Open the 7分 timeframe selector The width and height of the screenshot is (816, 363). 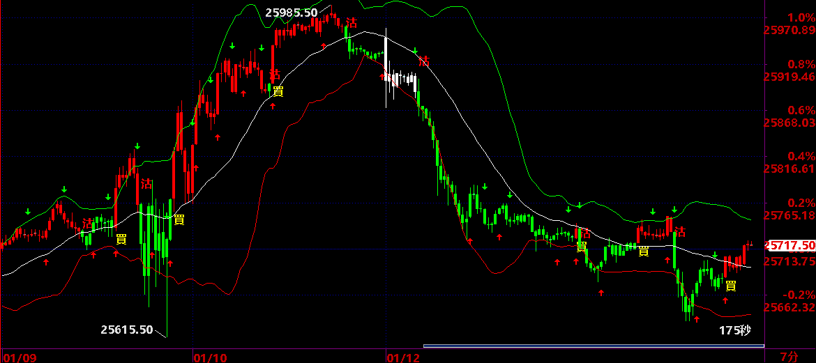(789, 357)
